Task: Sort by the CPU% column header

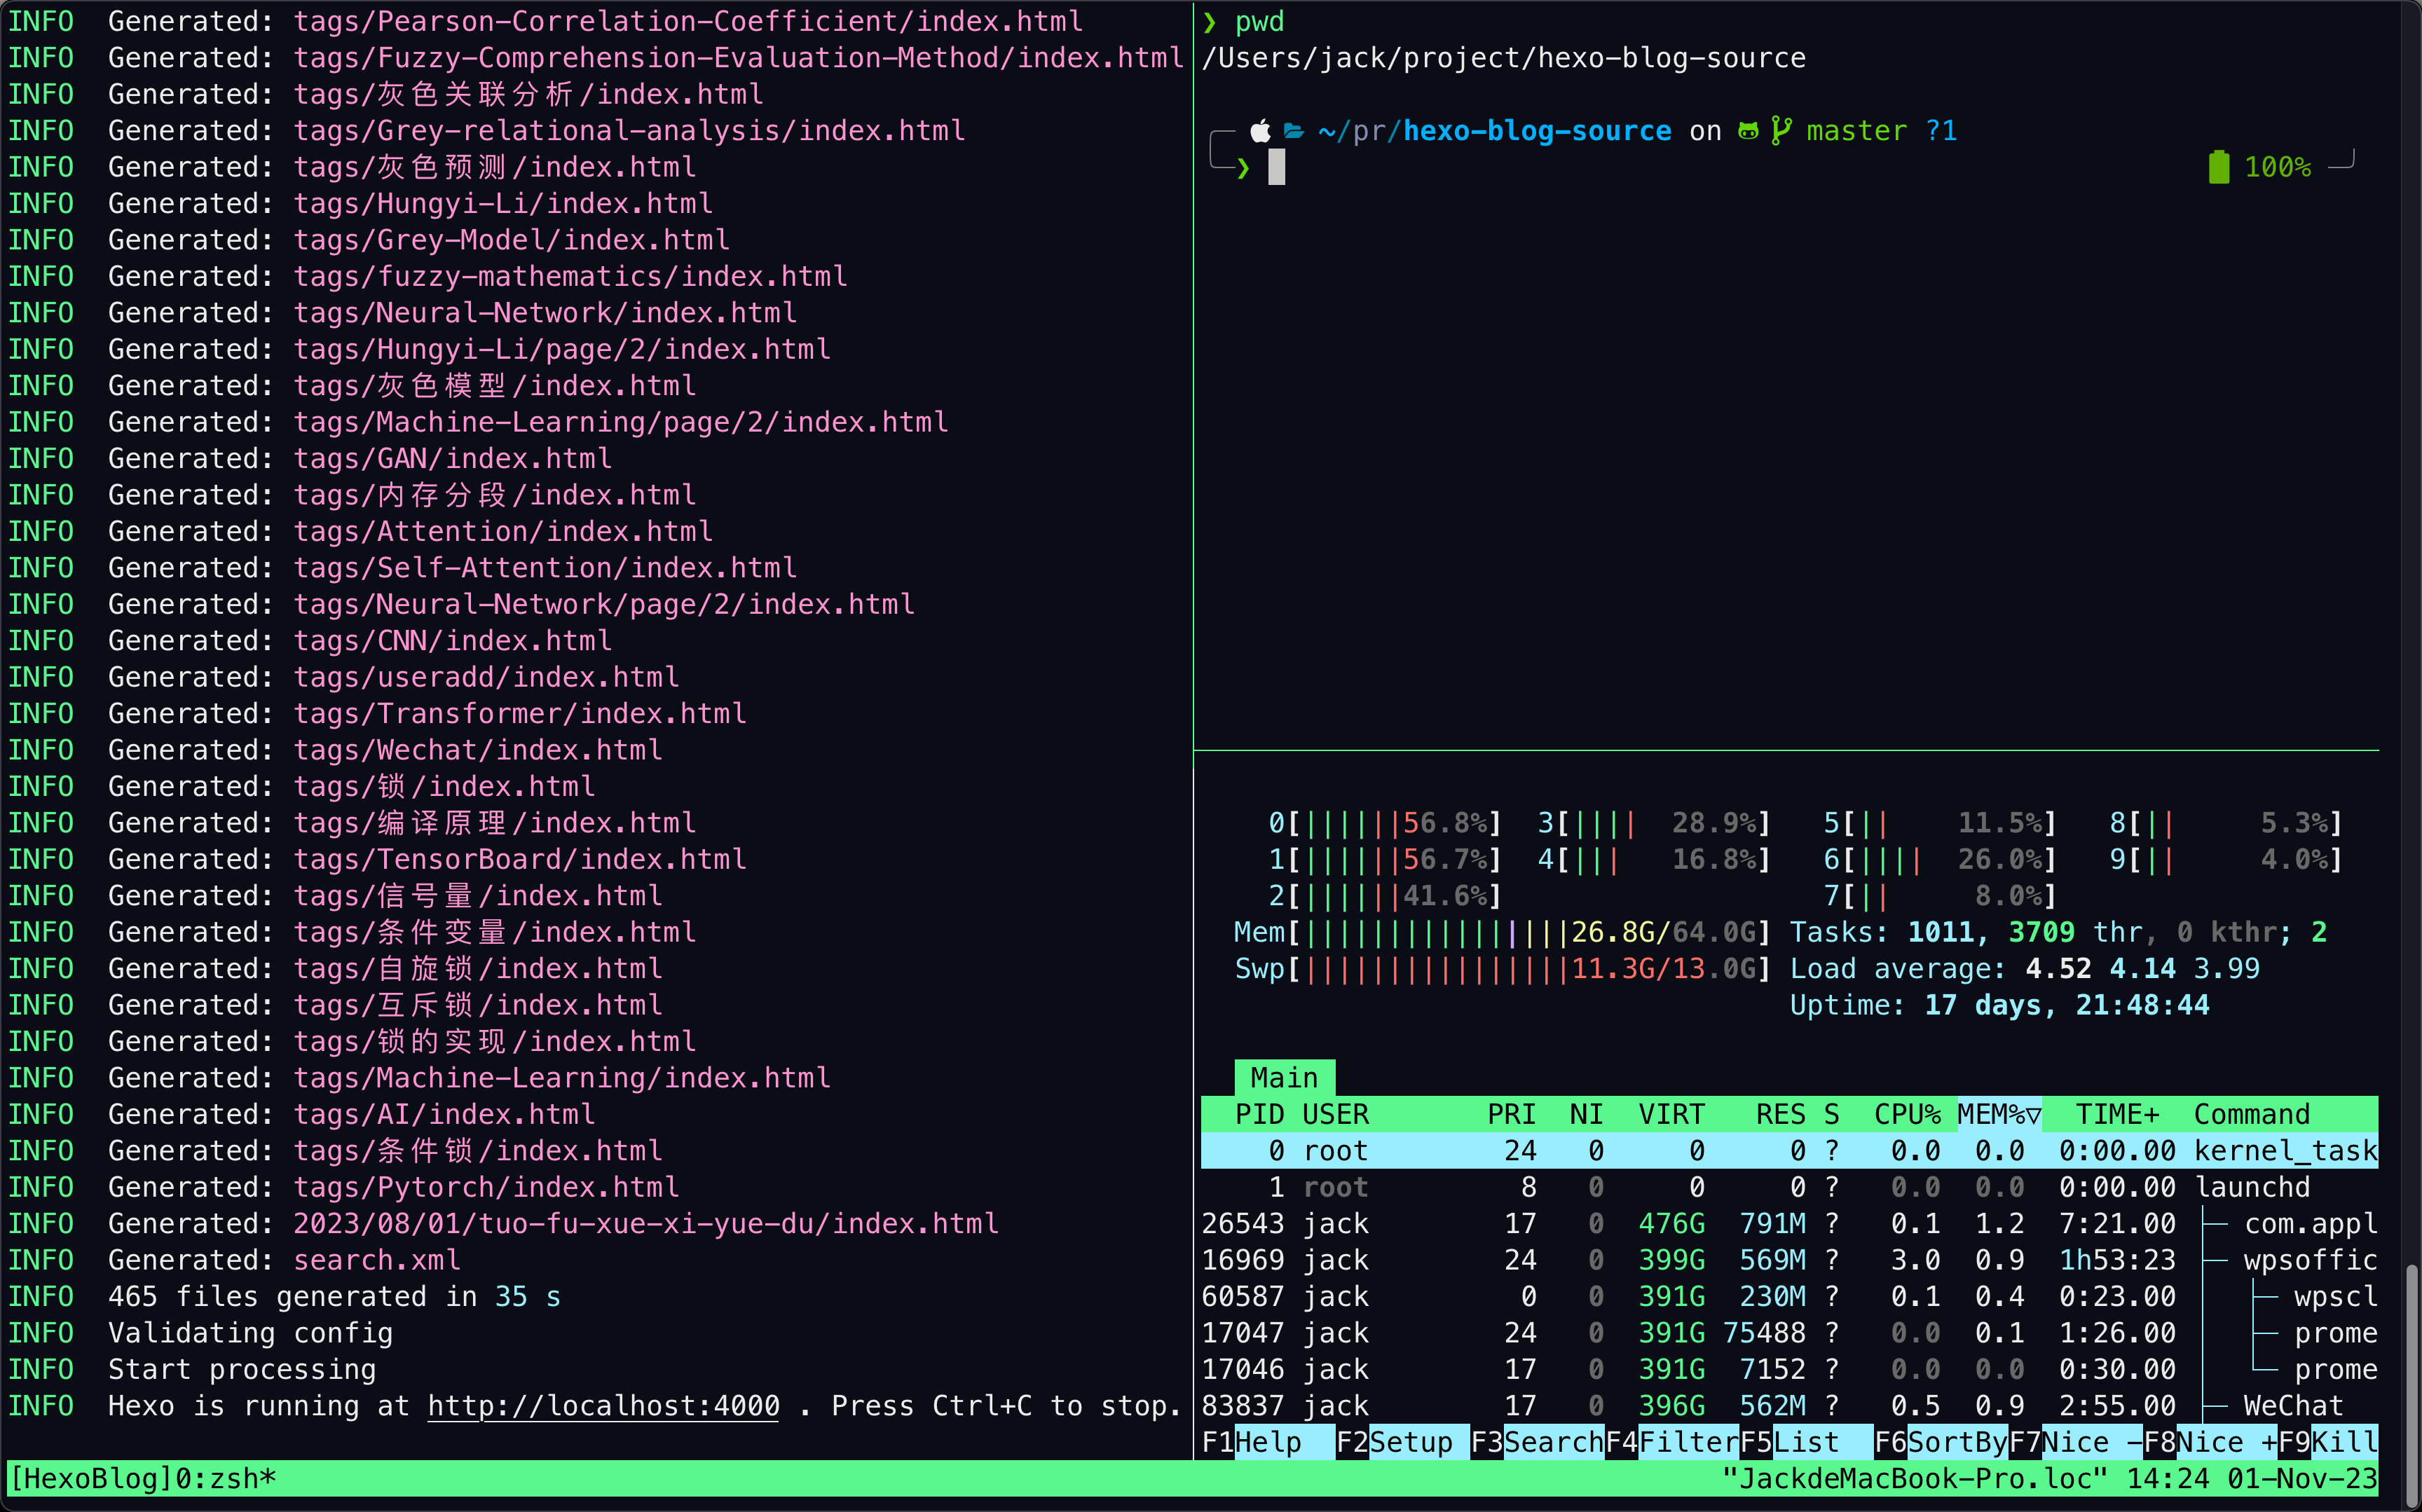Action: point(1908,1114)
